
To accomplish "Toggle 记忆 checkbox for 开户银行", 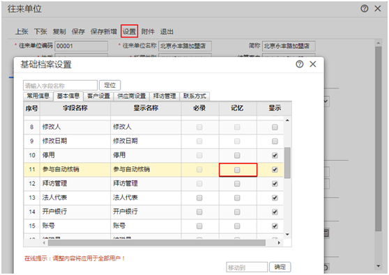I will [237, 212].
